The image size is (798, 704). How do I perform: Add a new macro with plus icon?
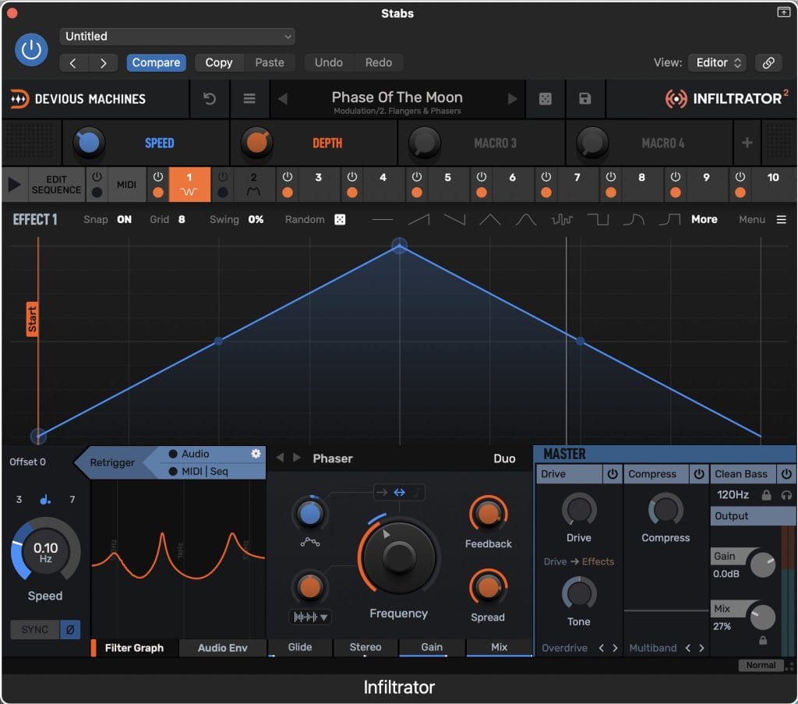(x=747, y=143)
